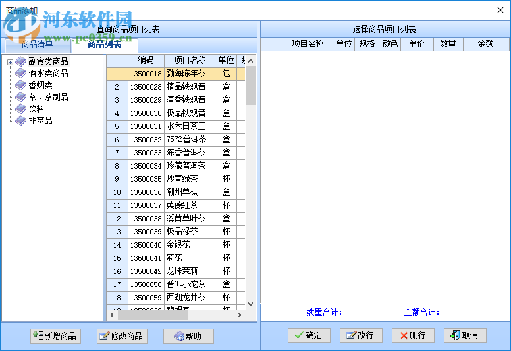Click code cell 13500041
Image resolution: width=511 pixels, height=351 pixels.
(146, 258)
